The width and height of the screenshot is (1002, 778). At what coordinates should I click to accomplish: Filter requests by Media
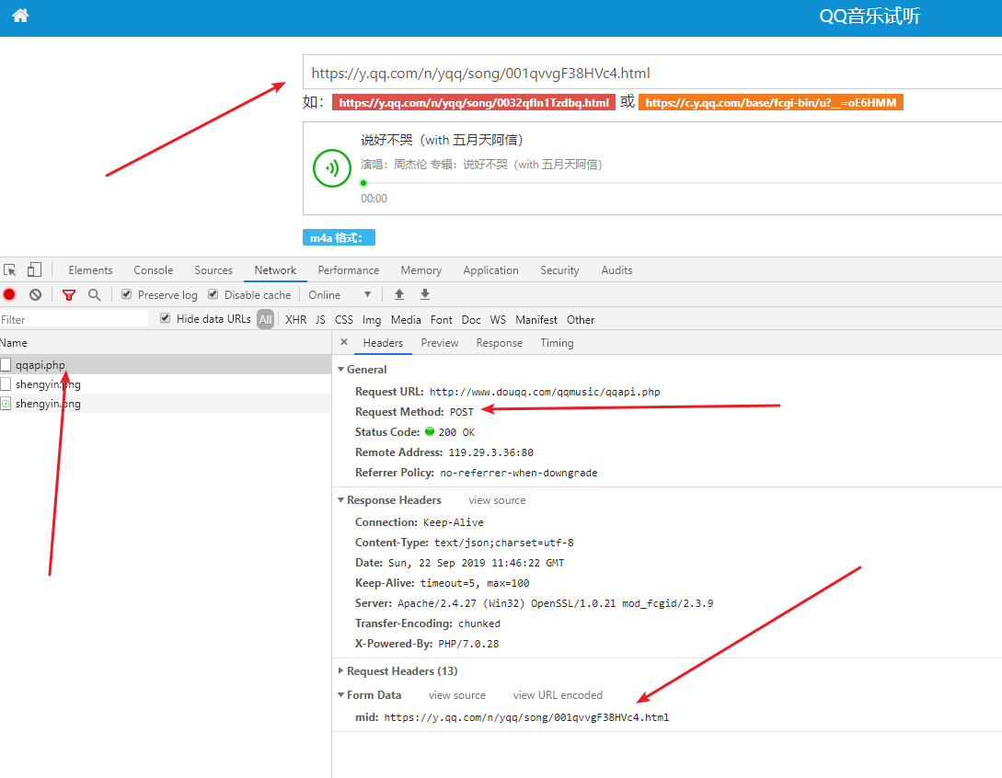click(406, 319)
